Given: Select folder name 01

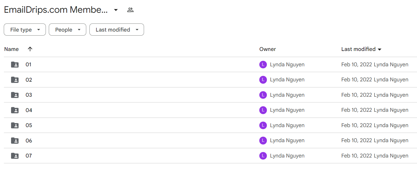Looking at the screenshot, I should tap(28, 65).
